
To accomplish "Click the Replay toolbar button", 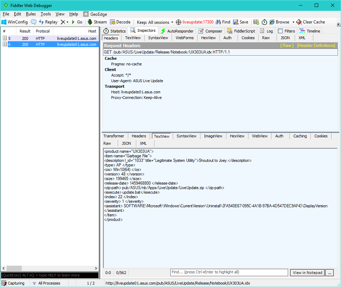I will [48, 22].
